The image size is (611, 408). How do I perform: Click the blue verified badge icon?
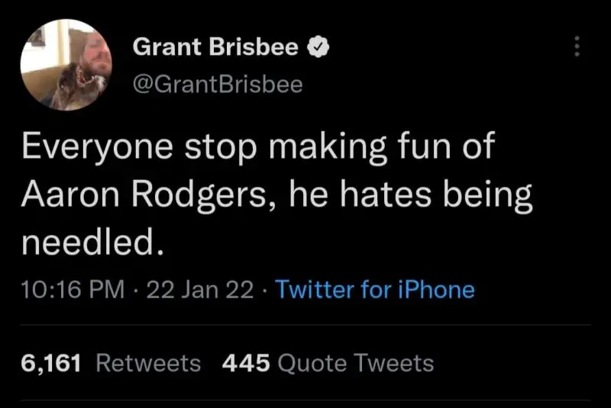[x=318, y=48]
